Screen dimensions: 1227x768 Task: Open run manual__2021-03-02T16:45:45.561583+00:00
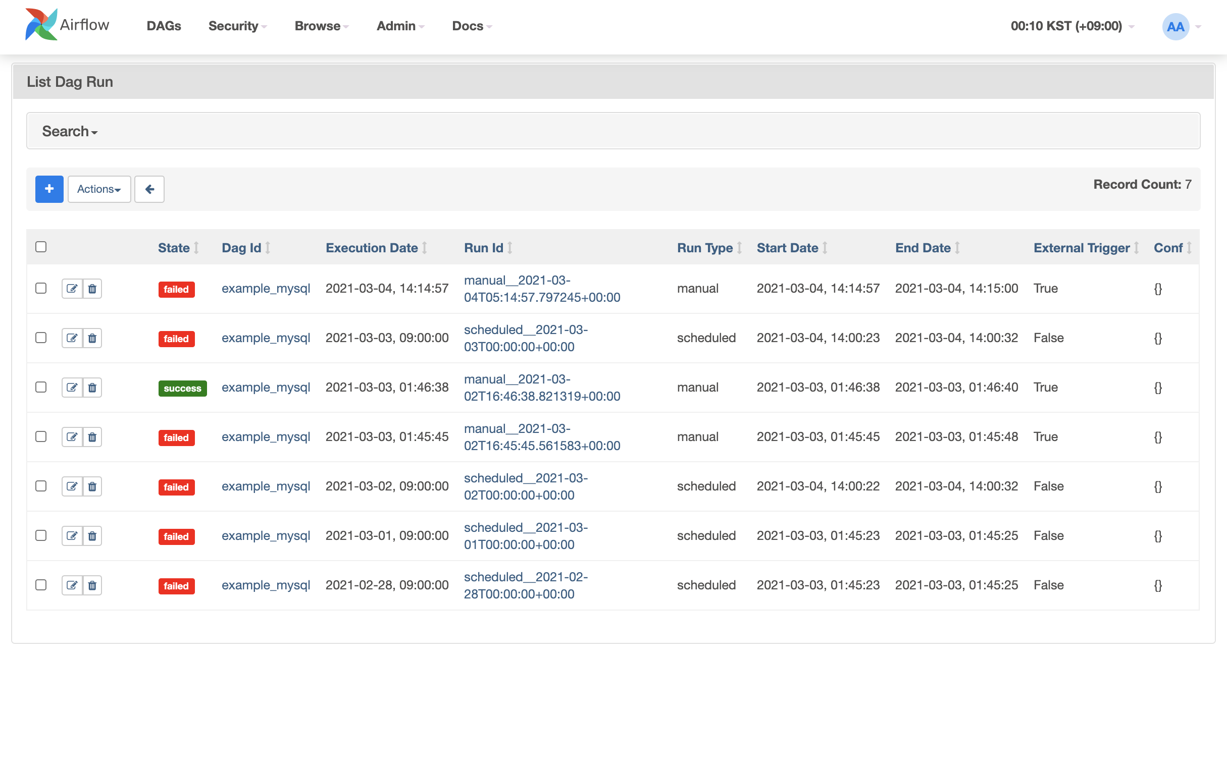(x=542, y=437)
